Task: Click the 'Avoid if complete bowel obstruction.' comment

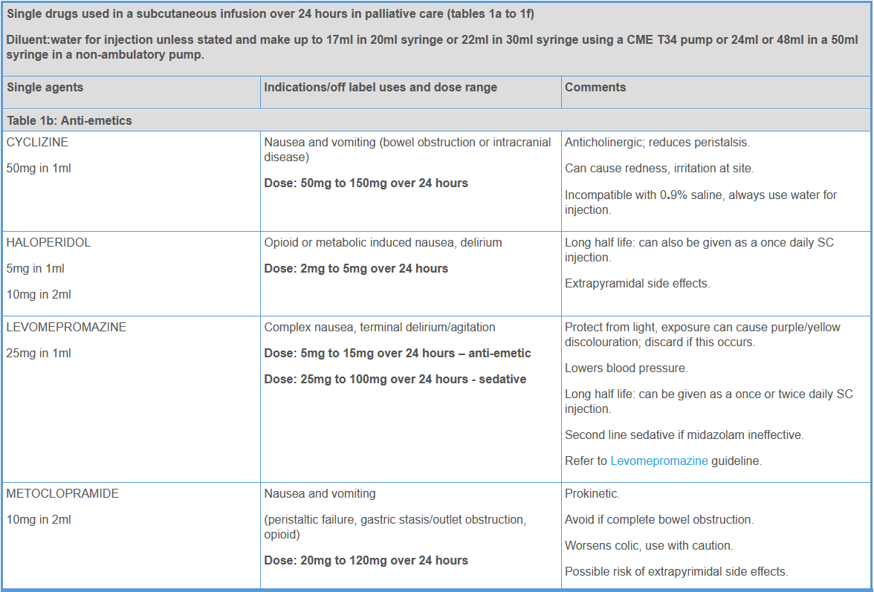Action: pos(659,519)
